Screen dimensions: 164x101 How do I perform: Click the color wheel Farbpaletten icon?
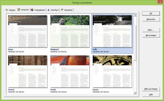tap(32, 10)
